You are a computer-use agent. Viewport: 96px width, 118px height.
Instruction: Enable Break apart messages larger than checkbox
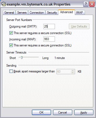pyautogui.click(x=11, y=71)
